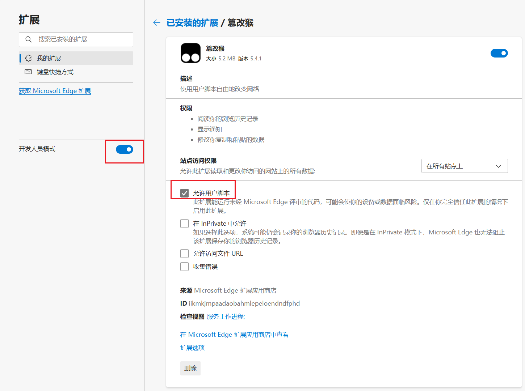Click the 显示通知 permission item
This screenshot has width=525, height=391.
(210, 129)
